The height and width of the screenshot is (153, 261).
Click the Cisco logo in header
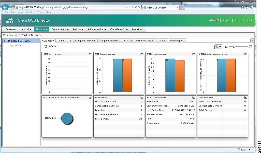[x=9, y=20]
